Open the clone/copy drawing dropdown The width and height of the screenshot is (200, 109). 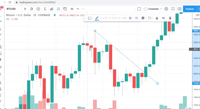(x=150, y=18)
